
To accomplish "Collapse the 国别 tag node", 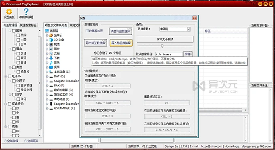I will (10, 31).
